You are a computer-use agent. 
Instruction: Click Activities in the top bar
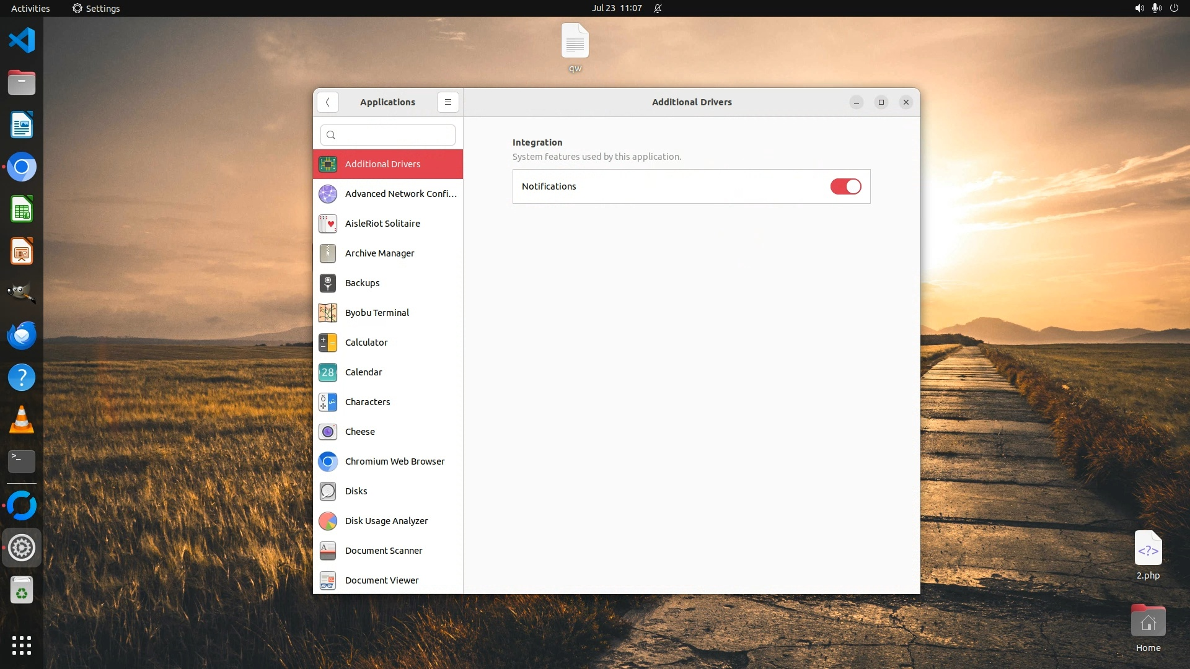click(30, 8)
